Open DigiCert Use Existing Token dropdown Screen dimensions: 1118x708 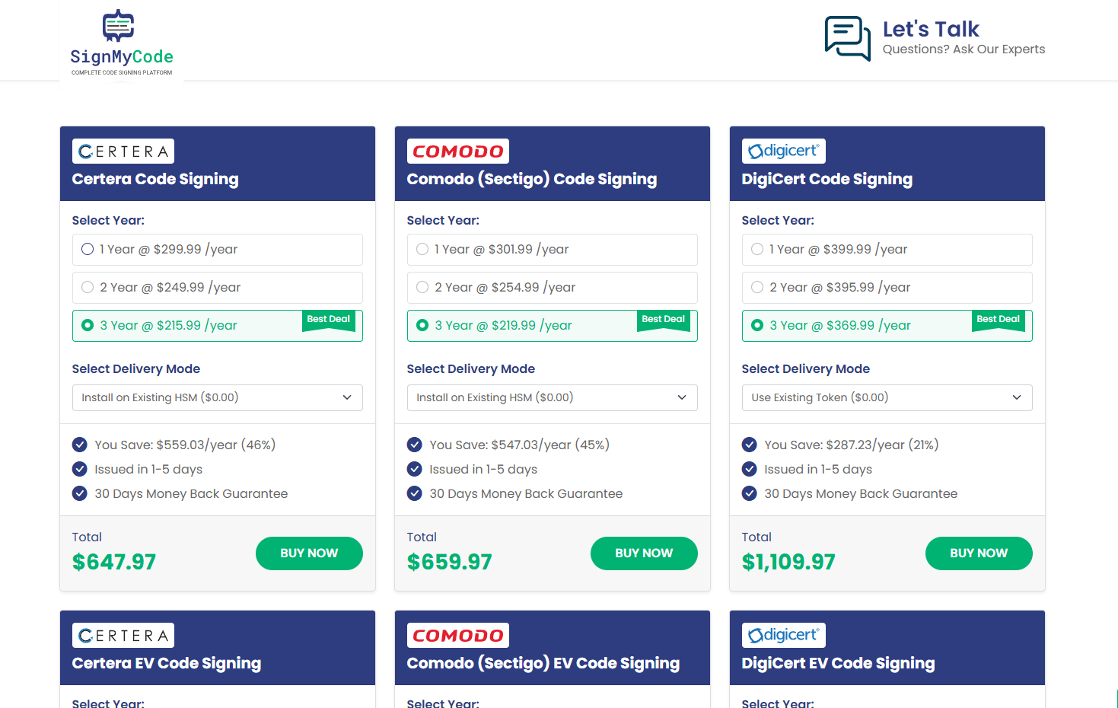(887, 398)
